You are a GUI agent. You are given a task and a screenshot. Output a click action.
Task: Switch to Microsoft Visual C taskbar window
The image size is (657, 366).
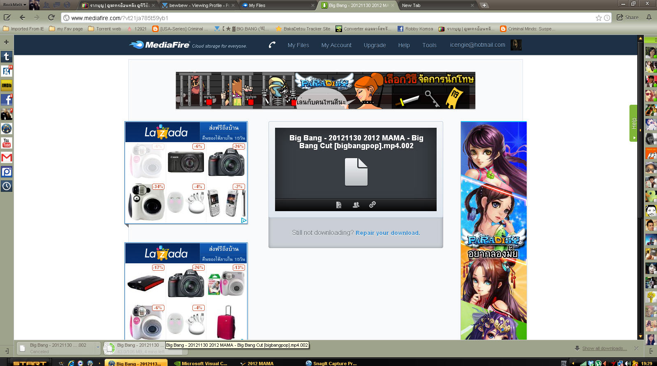click(201, 363)
